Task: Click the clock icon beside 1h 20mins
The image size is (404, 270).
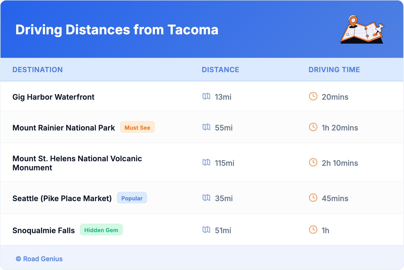Action: pyautogui.click(x=313, y=127)
